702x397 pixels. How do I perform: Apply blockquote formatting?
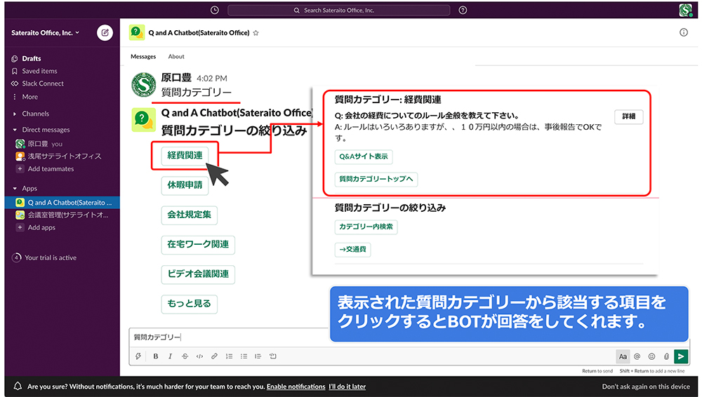tap(258, 356)
